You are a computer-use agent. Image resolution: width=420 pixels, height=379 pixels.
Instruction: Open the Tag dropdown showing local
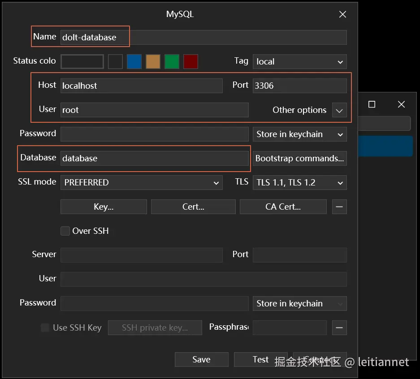[x=300, y=61]
